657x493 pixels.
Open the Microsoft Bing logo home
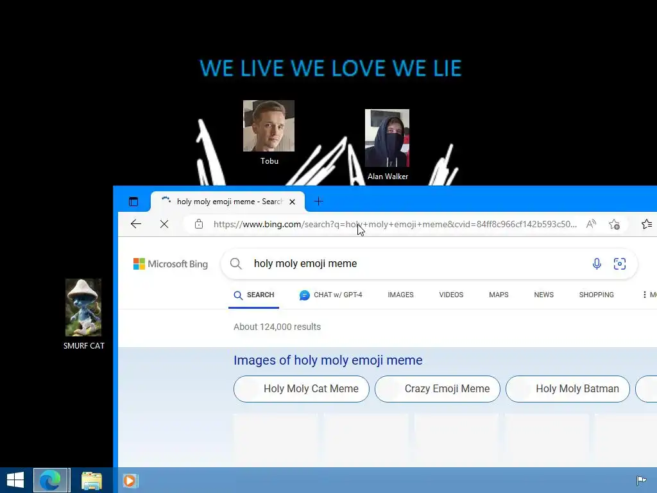tap(171, 264)
